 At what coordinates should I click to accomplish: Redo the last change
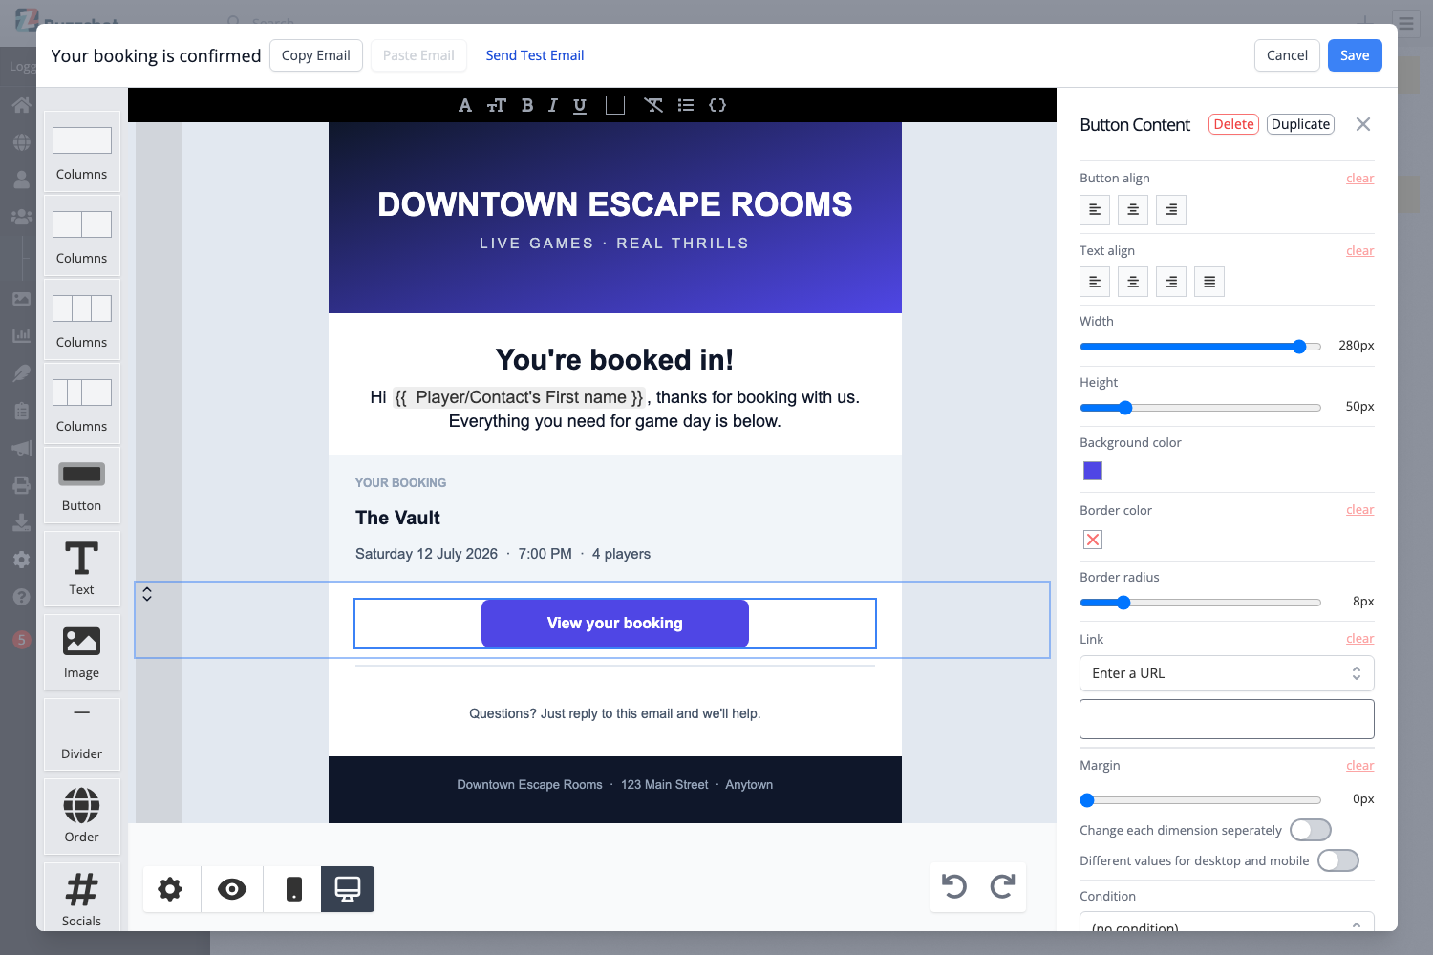tap(1002, 886)
